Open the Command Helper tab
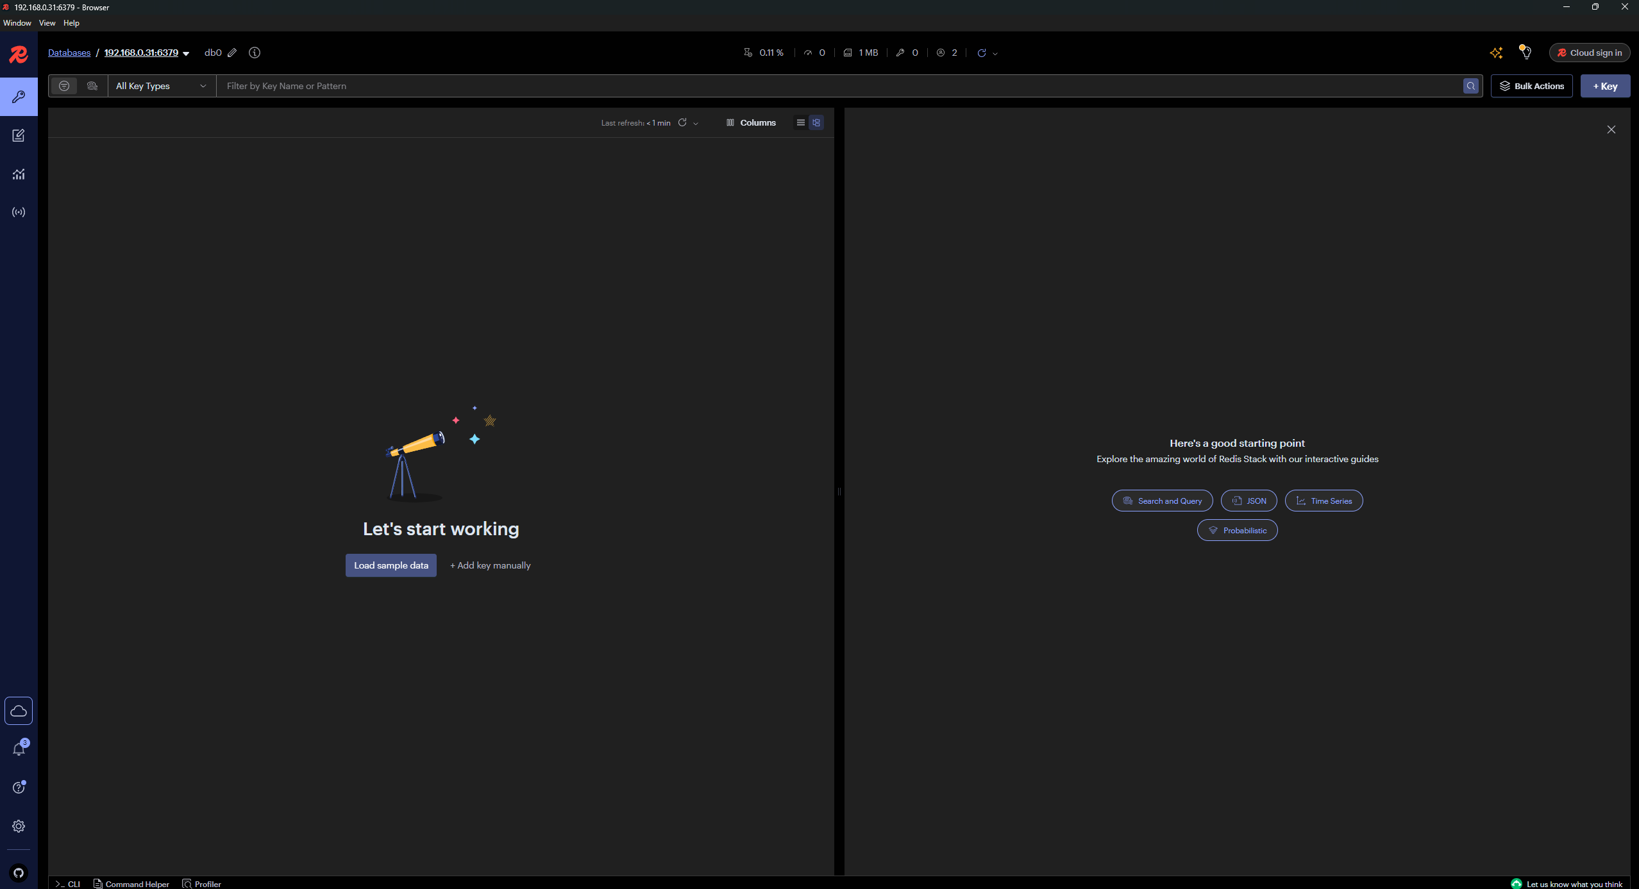Screen dimensions: 1639x889 pyautogui.click(x=131, y=884)
